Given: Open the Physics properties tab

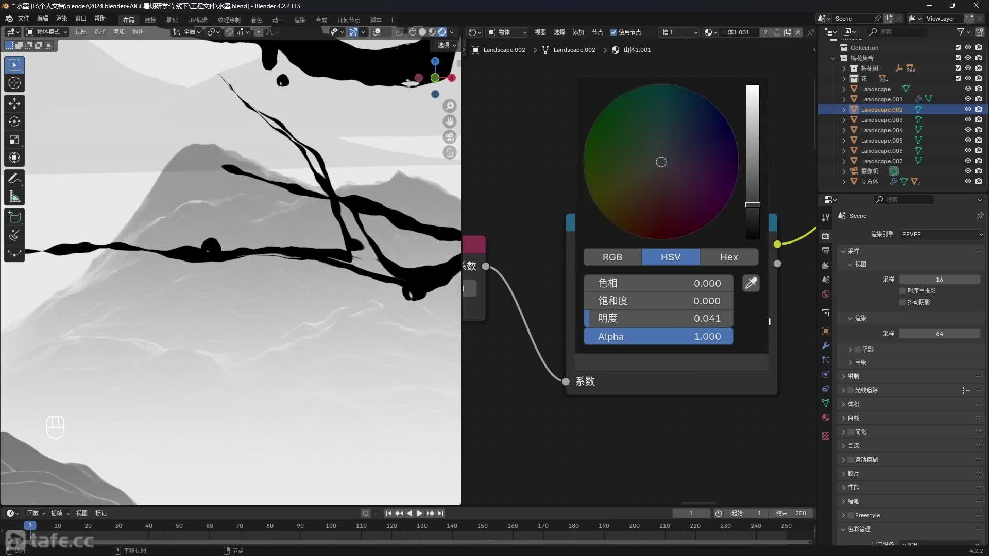Looking at the screenshot, I should 826,374.
